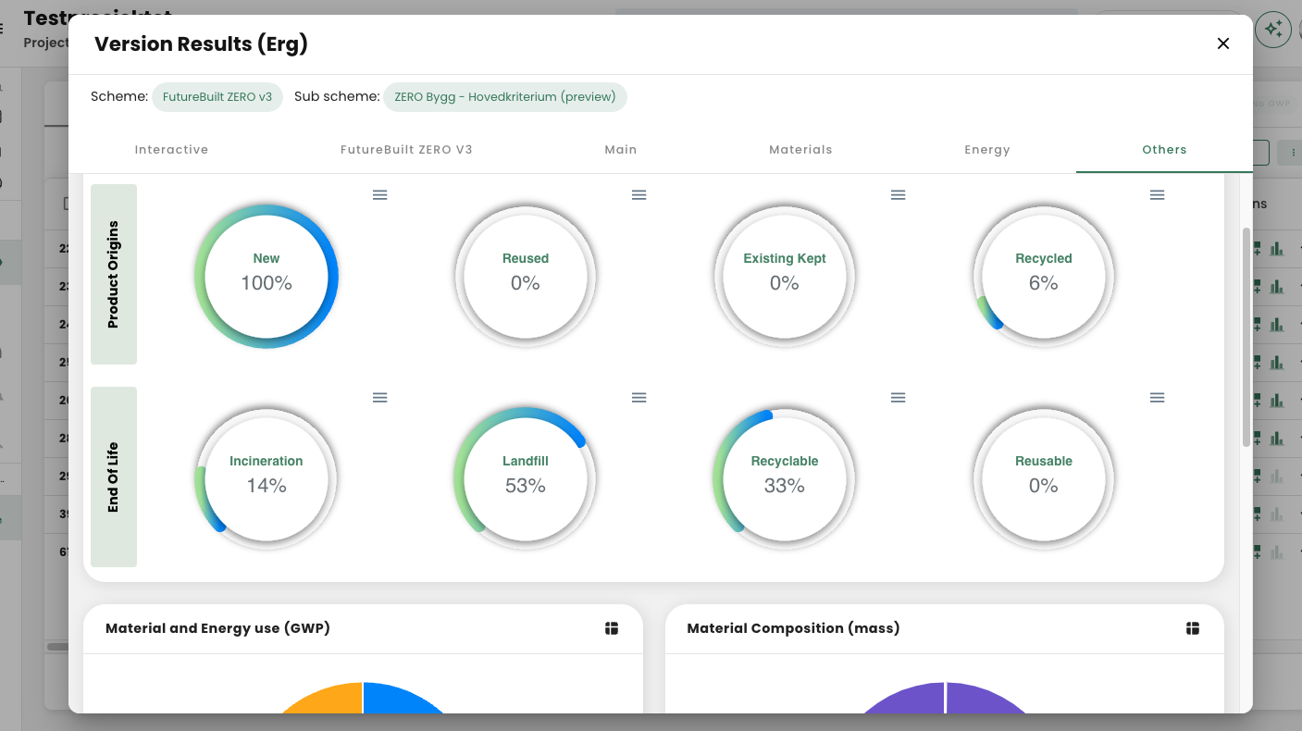Screen dimensions: 1302x731
Task: Open the menu for the Recyclable gauge
Action: coord(899,397)
